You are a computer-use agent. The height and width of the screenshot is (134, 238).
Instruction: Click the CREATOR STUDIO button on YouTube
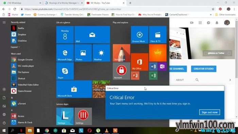pos(204,69)
